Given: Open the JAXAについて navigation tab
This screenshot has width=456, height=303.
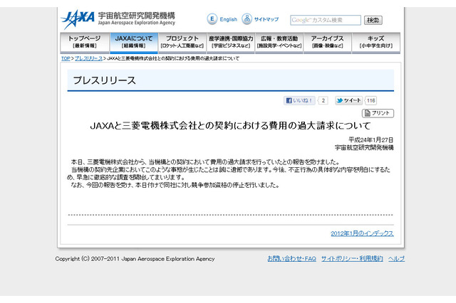Looking at the screenshot, I should [x=134, y=43].
